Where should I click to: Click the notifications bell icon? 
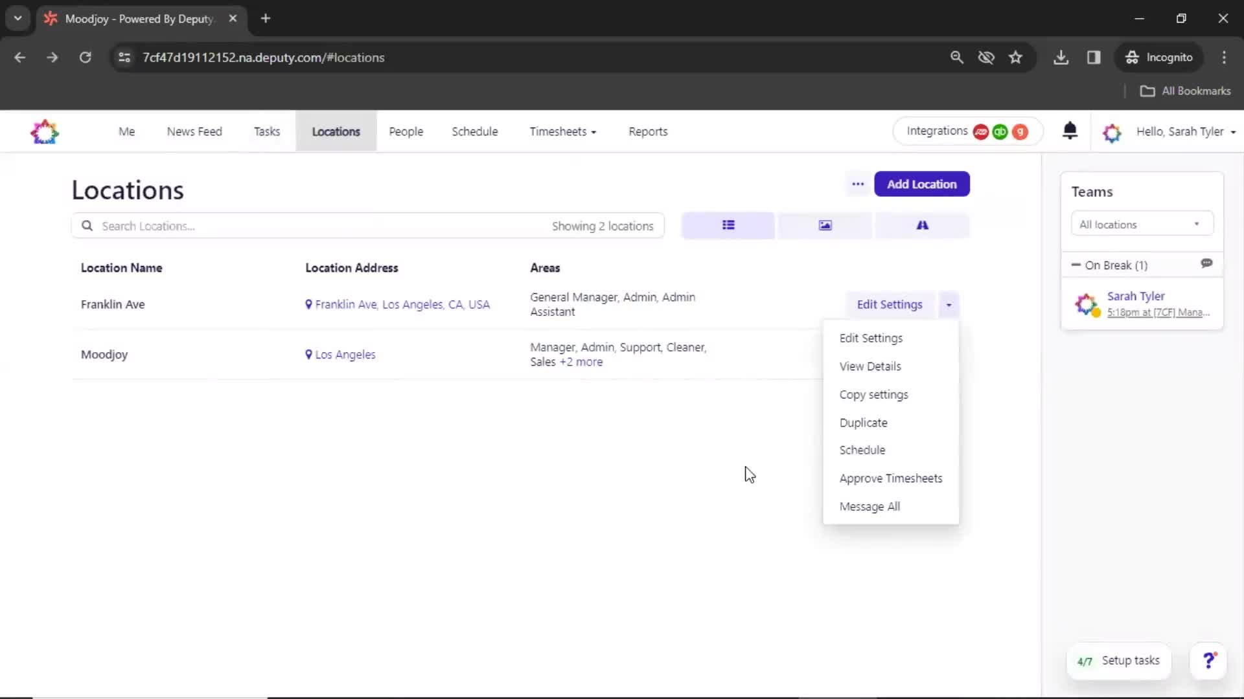coord(1070,131)
